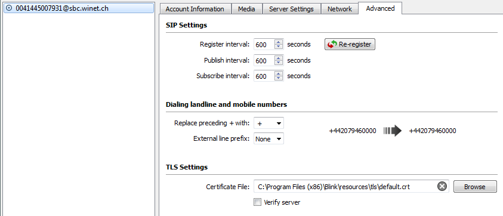The width and height of the screenshot is (503, 216).
Task: Clear the certificate file path
Action: pyautogui.click(x=442, y=187)
